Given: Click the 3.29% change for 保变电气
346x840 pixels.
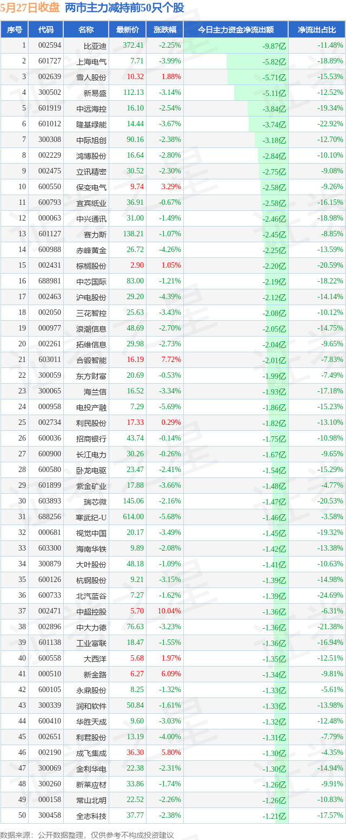Looking at the screenshot, I should [171, 187].
